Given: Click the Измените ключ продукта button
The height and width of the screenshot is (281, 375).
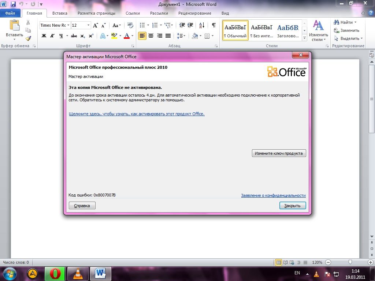Looking at the screenshot, I should [x=279, y=153].
